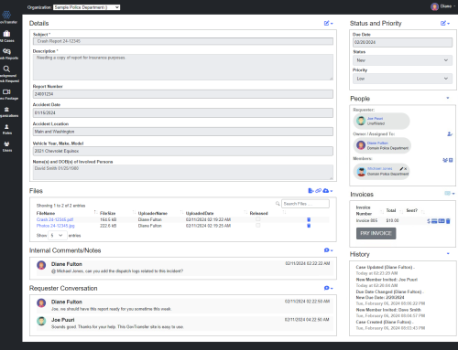Click the Vehicle Year, Make, Model field

(x=183, y=151)
